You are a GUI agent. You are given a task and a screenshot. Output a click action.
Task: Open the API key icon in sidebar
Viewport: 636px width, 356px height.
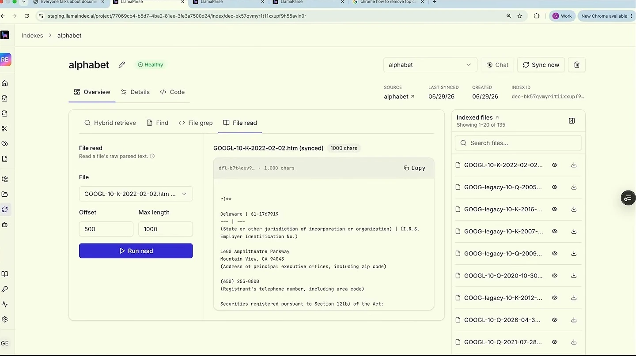(x=5, y=289)
